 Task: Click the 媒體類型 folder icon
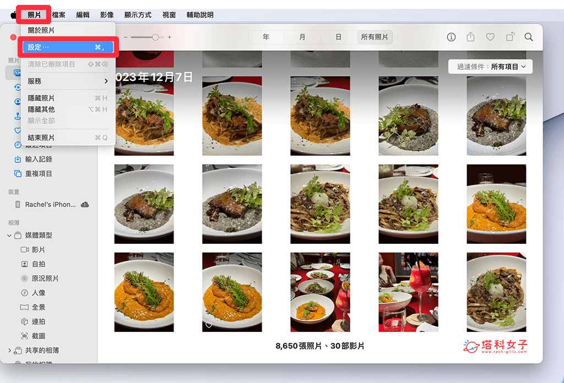pyautogui.click(x=18, y=236)
